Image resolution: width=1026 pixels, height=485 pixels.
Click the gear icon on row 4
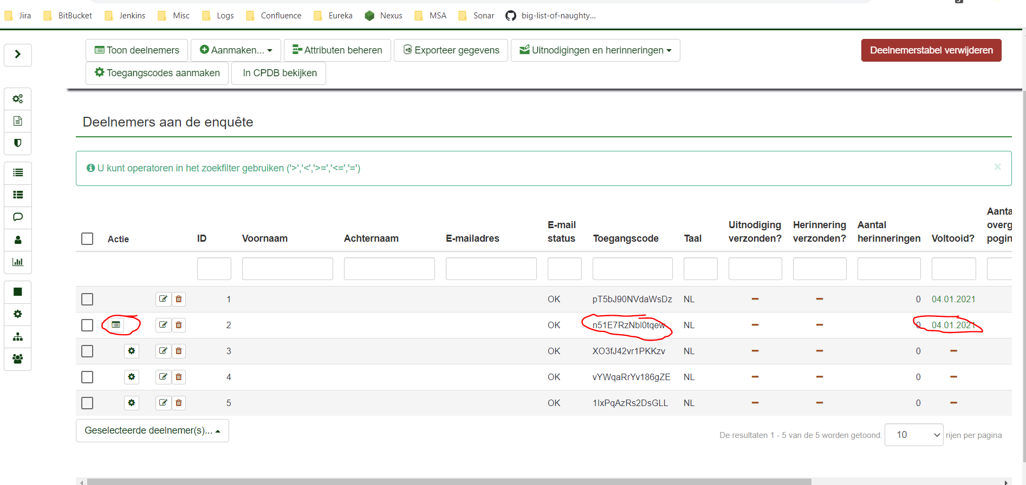pyautogui.click(x=131, y=377)
